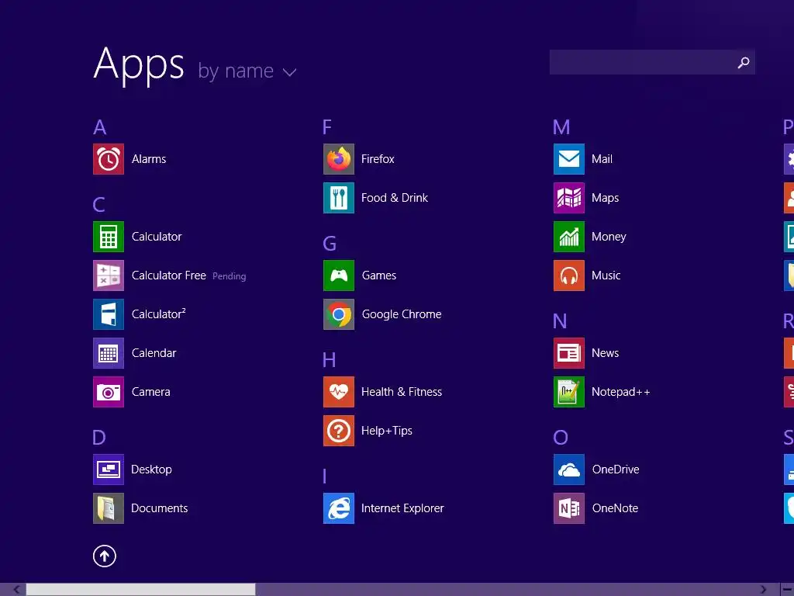Click the horizontal scrollbar thumb
The image size is (794, 596).
(x=141, y=590)
